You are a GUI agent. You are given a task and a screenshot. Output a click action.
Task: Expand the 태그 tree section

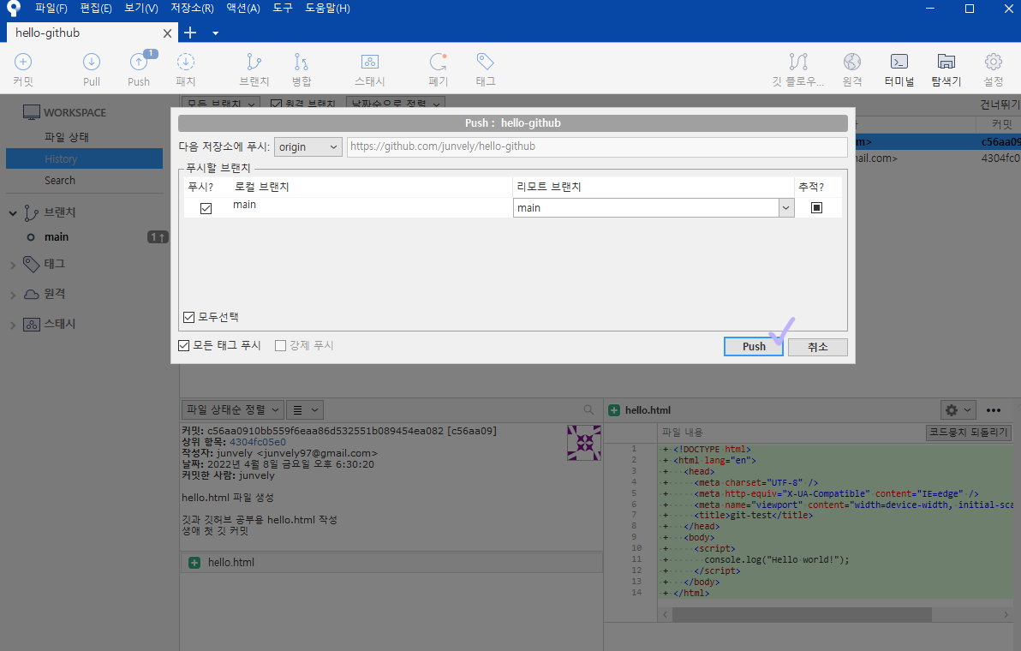(13, 265)
